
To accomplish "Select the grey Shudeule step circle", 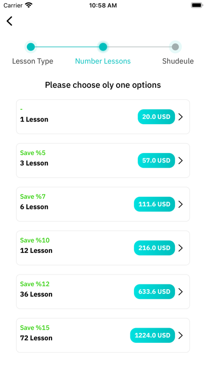I will tap(175, 47).
